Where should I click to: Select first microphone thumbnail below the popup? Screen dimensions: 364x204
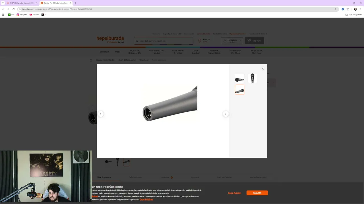tap(108, 161)
